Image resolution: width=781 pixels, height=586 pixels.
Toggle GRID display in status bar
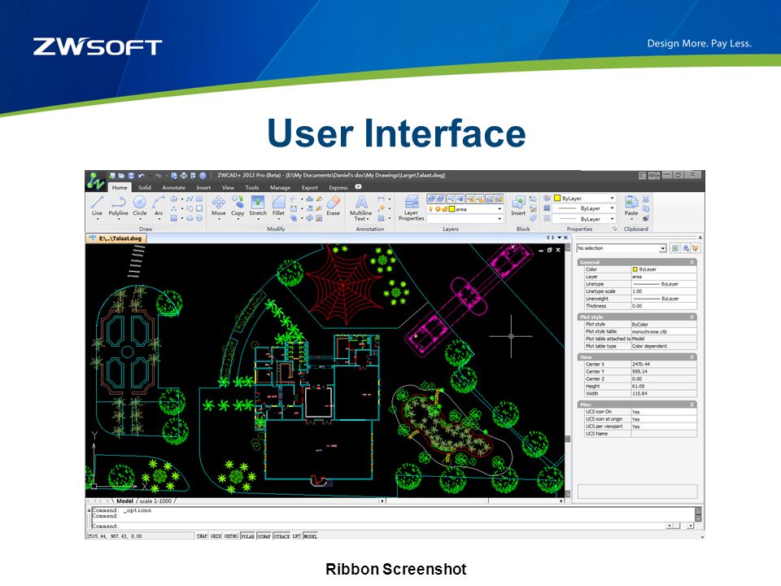pyautogui.click(x=216, y=536)
